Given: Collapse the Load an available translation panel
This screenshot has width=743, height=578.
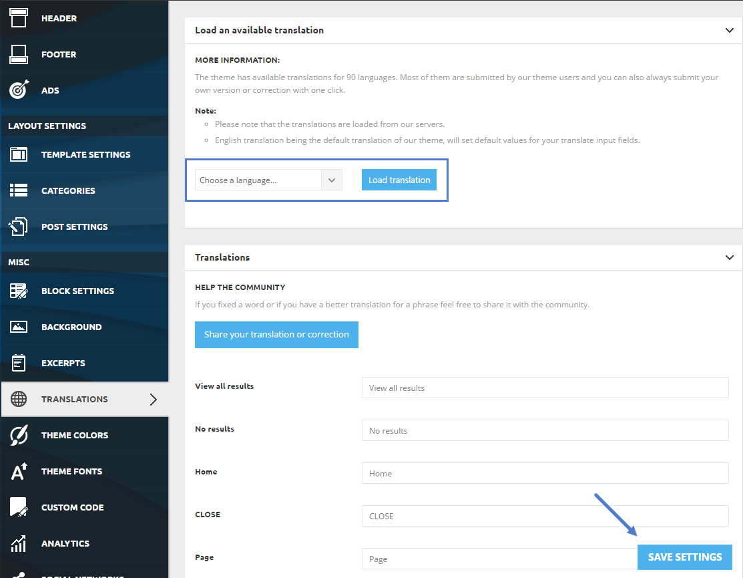Looking at the screenshot, I should click(729, 30).
